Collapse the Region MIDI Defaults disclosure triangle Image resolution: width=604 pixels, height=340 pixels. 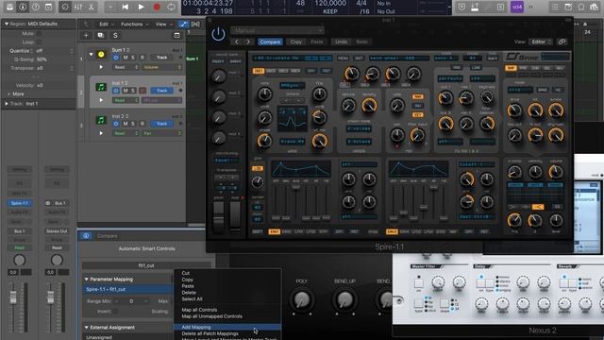pyautogui.click(x=7, y=24)
